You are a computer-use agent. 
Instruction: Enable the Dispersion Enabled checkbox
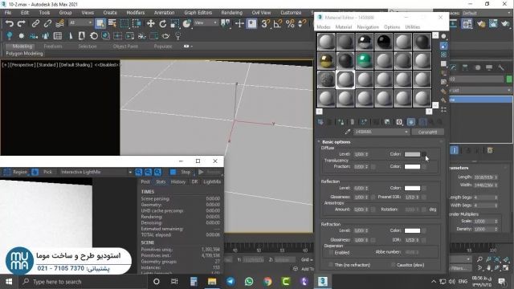click(331, 252)
